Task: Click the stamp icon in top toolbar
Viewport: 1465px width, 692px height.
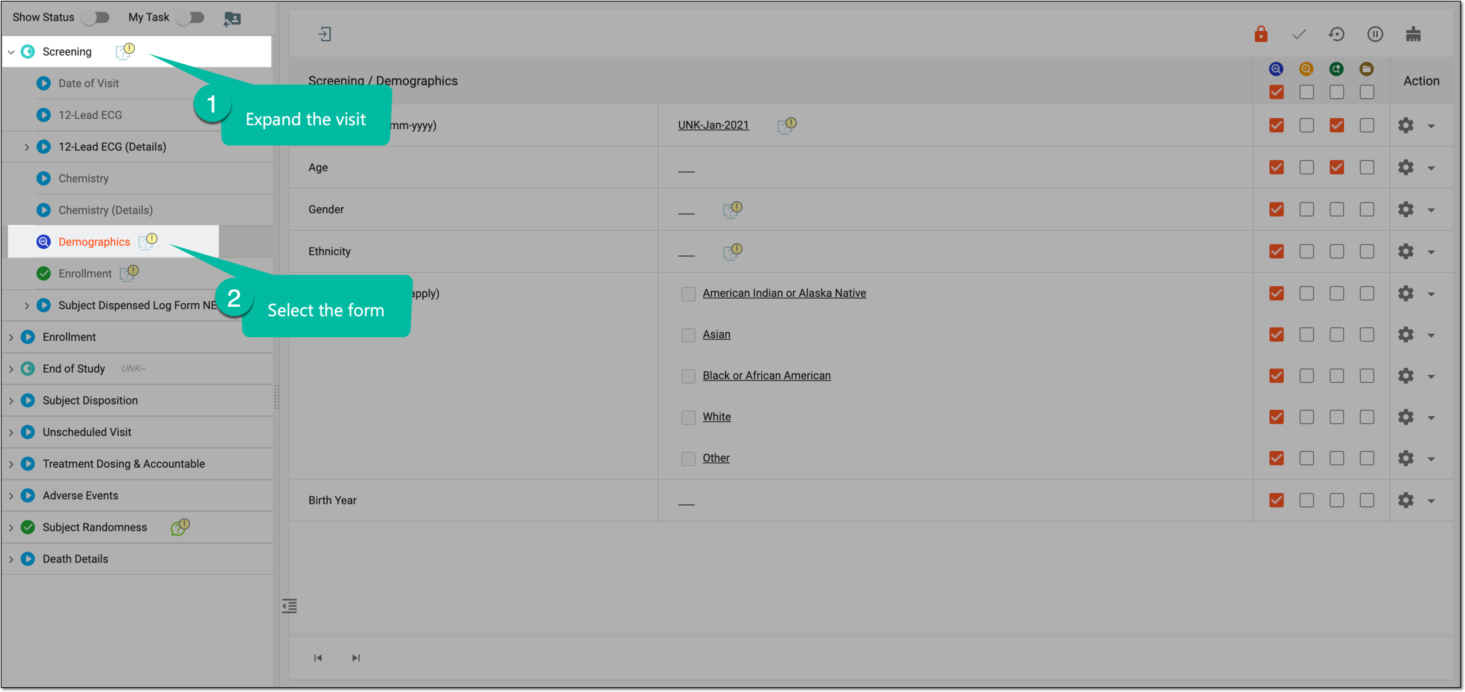Action: click(1413, 35)
